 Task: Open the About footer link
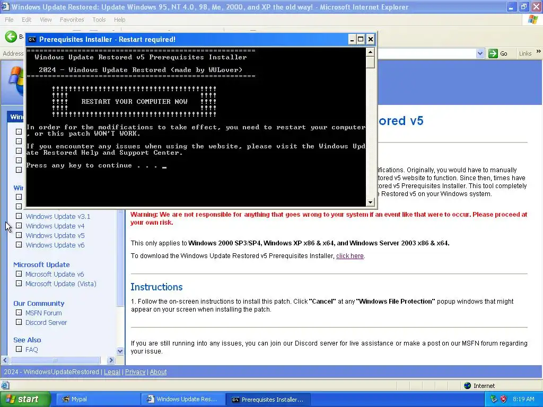tap(158, 371)
